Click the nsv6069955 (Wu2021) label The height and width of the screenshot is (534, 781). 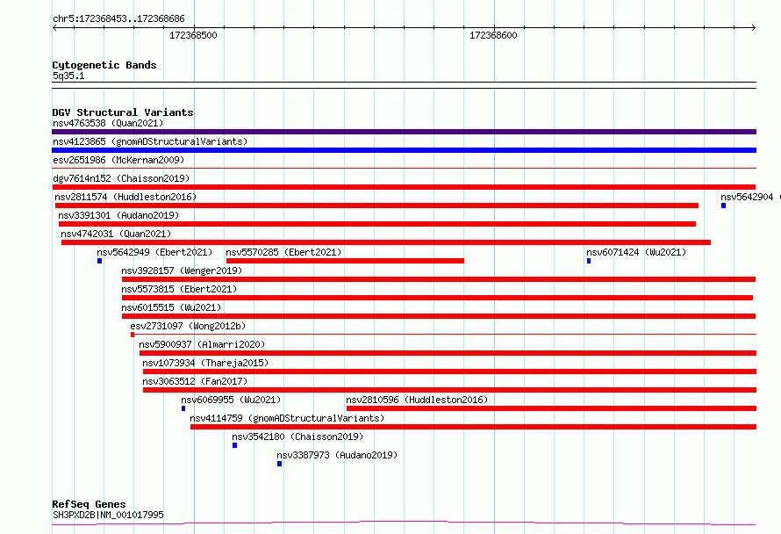point(231,400)
